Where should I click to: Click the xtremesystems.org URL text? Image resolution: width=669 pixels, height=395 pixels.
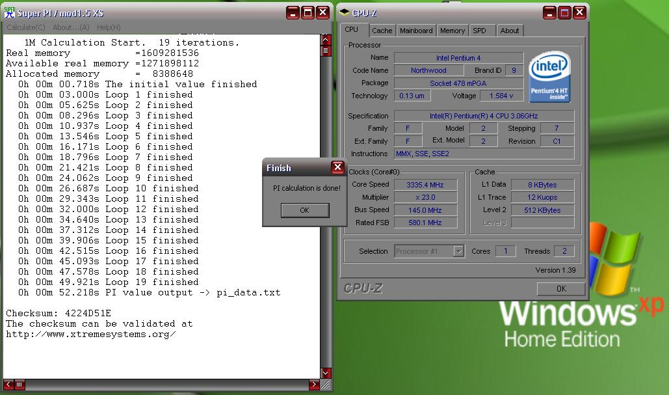(90, 334)
